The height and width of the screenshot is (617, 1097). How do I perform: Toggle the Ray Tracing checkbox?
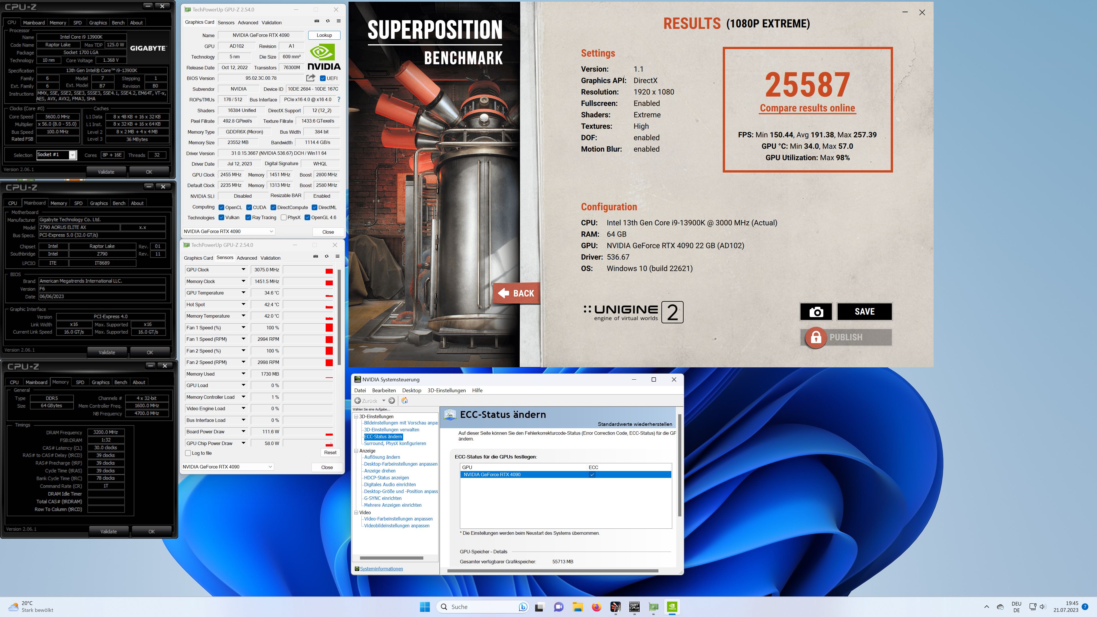point(248,218)
